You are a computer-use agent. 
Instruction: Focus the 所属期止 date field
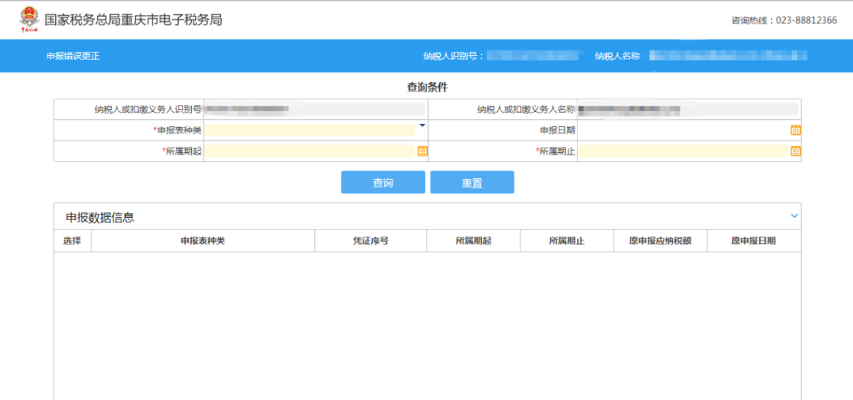[x=682, y=151]
